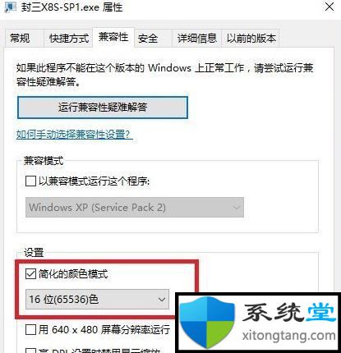This screenshot has height=353, width=341.
Task: Expand the Windows XP (Service Pack 2) dropdown
Action: pyautogui.click(x=135, y=208)
